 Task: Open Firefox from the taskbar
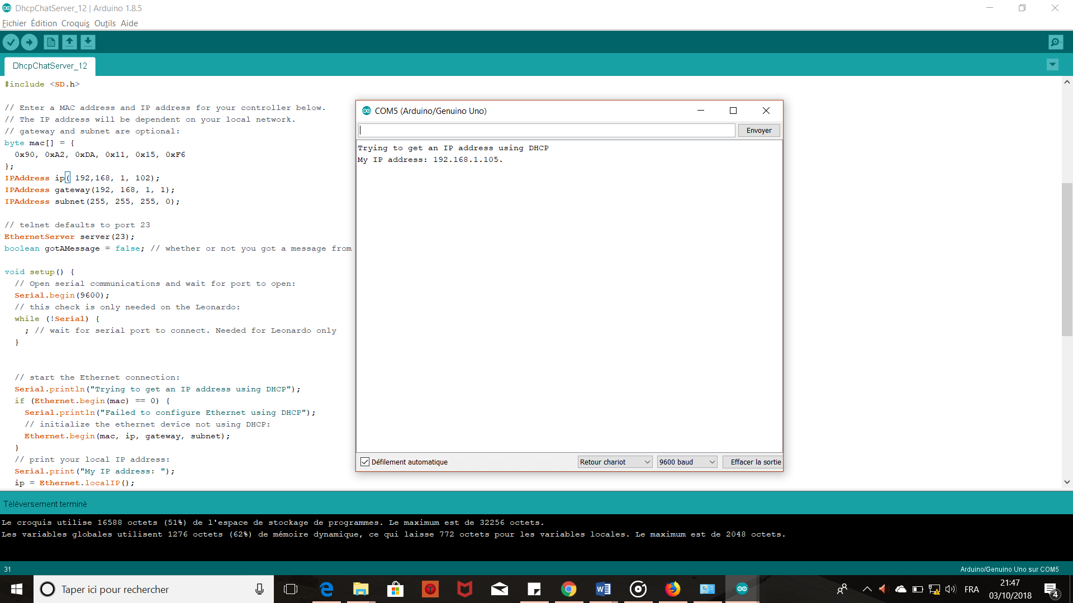click(x=672, y=589)
